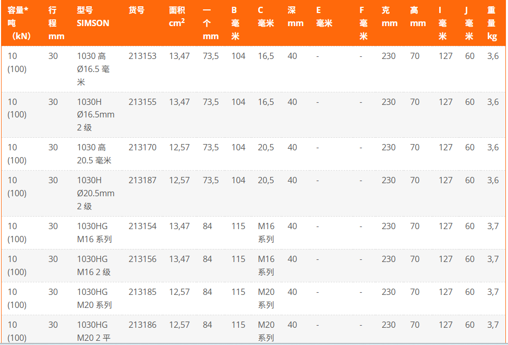
Task: Click article number 213187 cell
Action: tap(142, 180)
